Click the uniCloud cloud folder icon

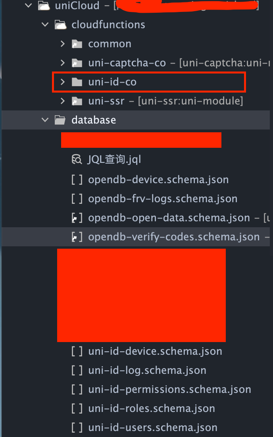point(44,6)
